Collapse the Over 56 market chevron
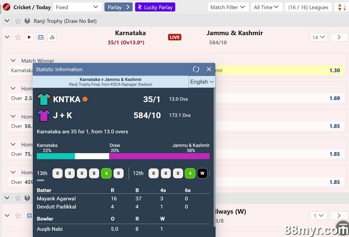349x237 pixels. pos(13,116)
